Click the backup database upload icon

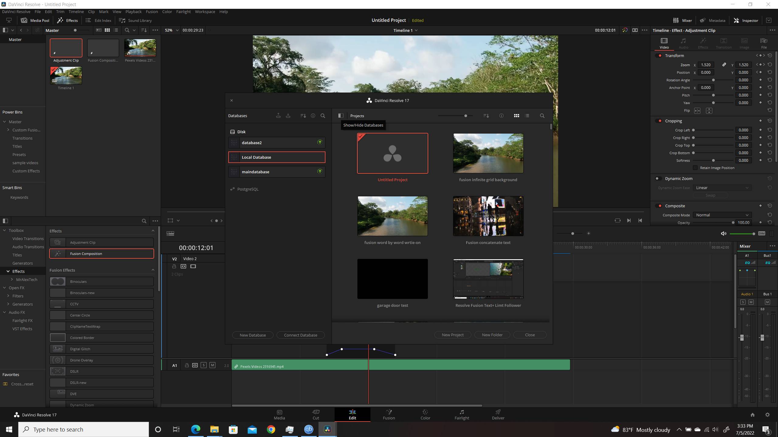coord(278,116)
